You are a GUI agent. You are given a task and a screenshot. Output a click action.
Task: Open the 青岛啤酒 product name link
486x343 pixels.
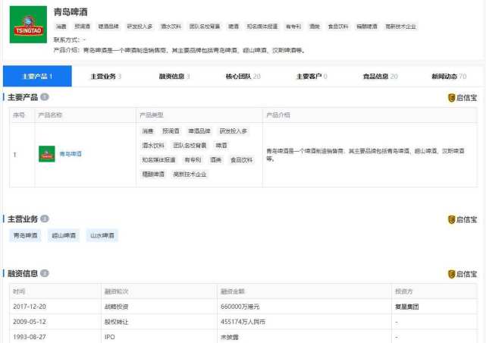[71, 154]
